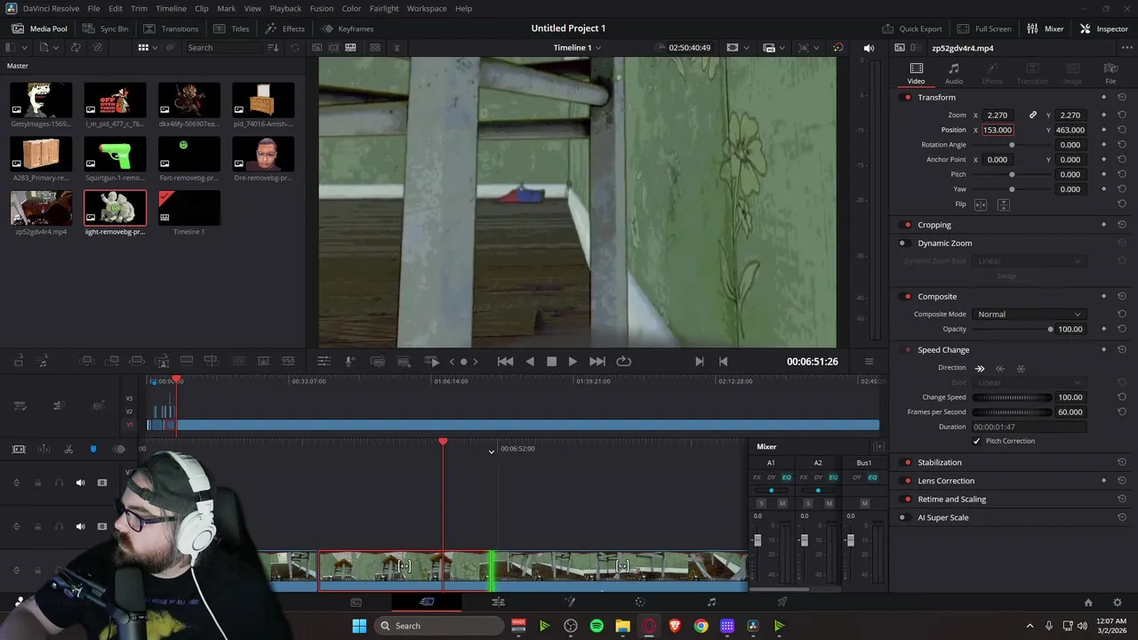
Task: Switch to the Cut page
Action: 427,602
